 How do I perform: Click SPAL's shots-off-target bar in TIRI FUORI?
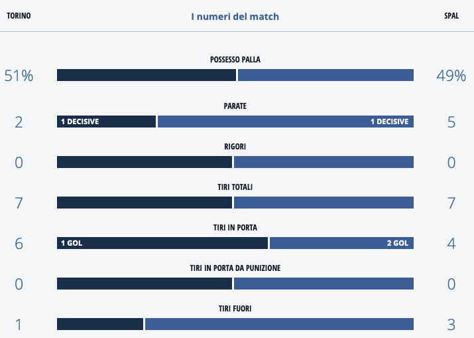click(x=279, y=324)
